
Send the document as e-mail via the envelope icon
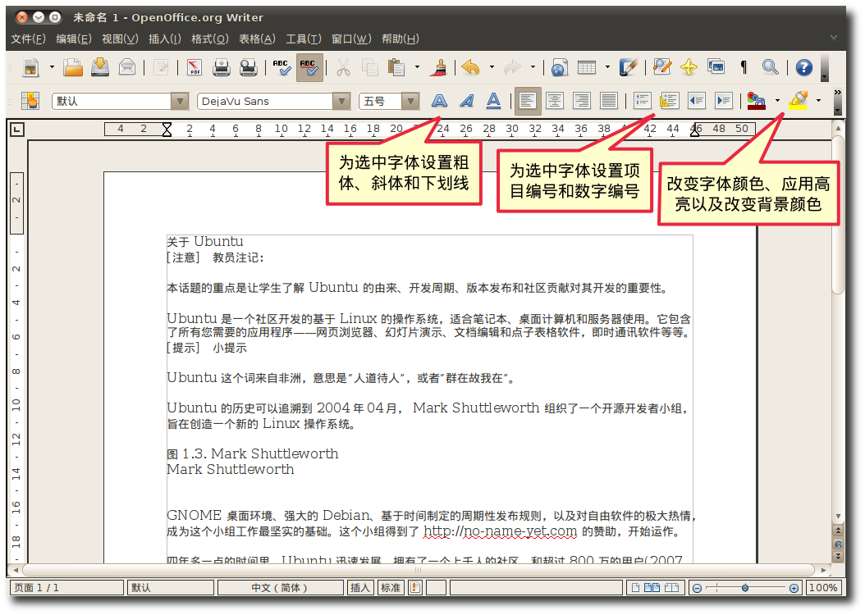tap(127, 68)
